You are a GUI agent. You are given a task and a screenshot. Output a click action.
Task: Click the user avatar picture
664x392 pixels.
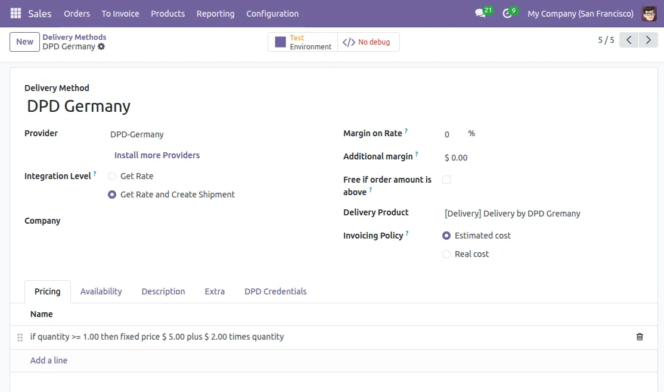coord(649,14)
